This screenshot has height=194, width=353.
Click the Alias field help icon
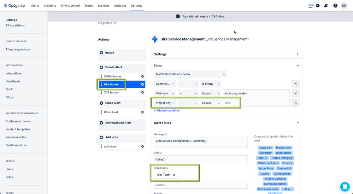[x=161, y=153]
